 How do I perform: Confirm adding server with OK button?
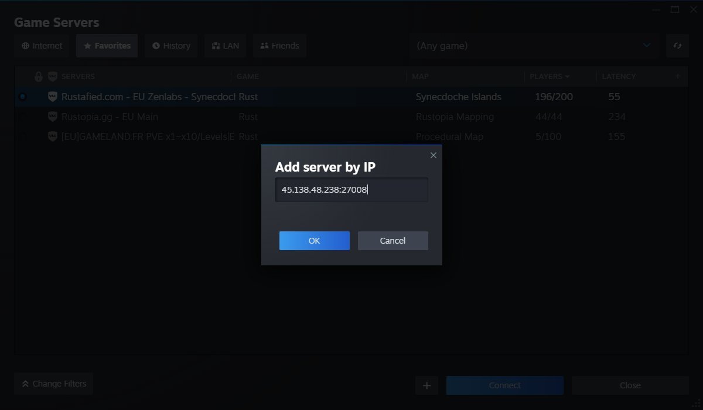(x=314, y=241)
